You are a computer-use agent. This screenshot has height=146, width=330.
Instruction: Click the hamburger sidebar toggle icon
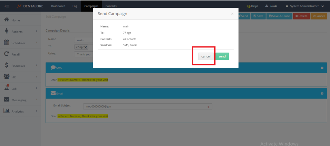click(x=7, y=6)
